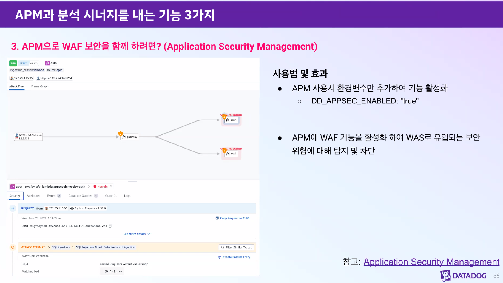Click the Harmful shield indicator
503x283 pixels.
click(101, 187)
